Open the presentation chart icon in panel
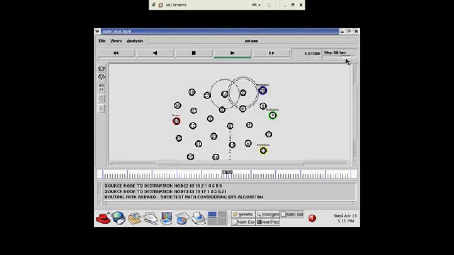This screenshot has height=255, width=454. (x=166, y=218)
